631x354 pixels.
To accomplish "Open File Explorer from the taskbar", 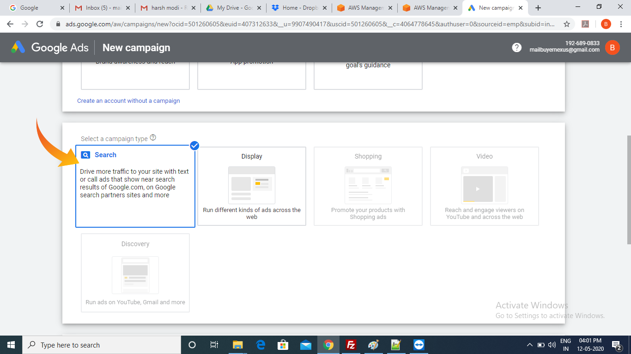I will click(237, 345).
